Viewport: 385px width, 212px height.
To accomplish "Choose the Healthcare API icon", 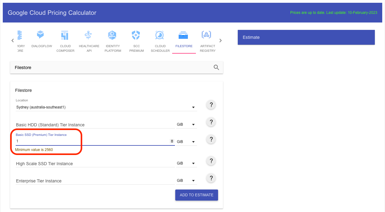I will click(x=88, y=35).
